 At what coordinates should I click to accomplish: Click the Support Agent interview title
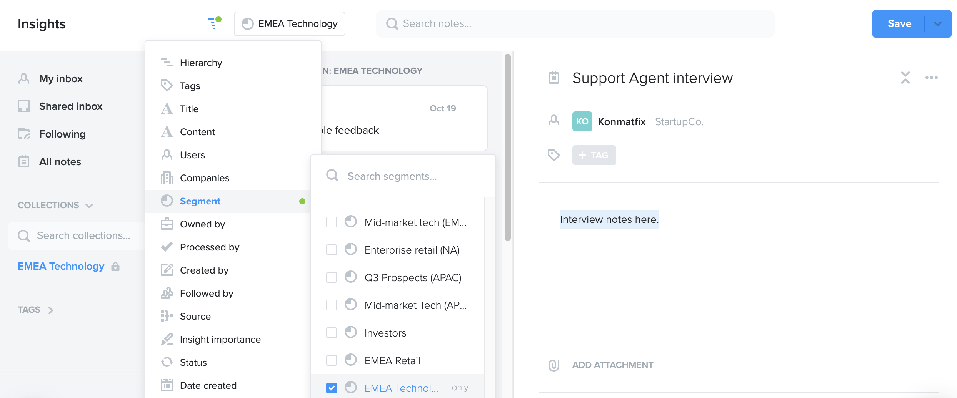(653, 78)
